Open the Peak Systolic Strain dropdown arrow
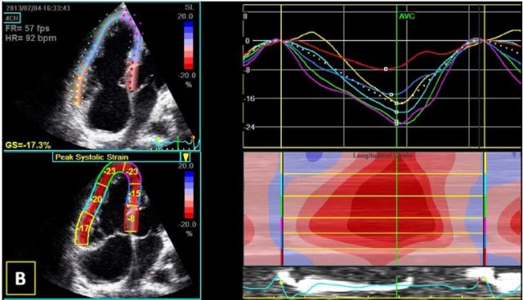This screenshot has height=300, width=523. 185,157
